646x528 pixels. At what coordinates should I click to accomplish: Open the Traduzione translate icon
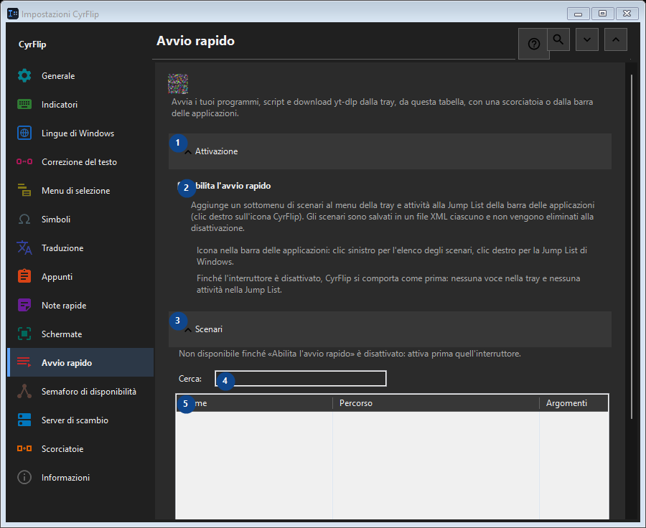point(24,248)
